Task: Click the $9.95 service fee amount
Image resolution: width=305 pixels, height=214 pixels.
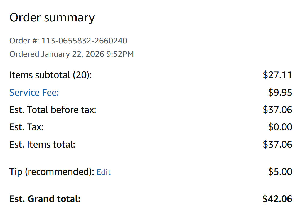Action: coord(280,92)
